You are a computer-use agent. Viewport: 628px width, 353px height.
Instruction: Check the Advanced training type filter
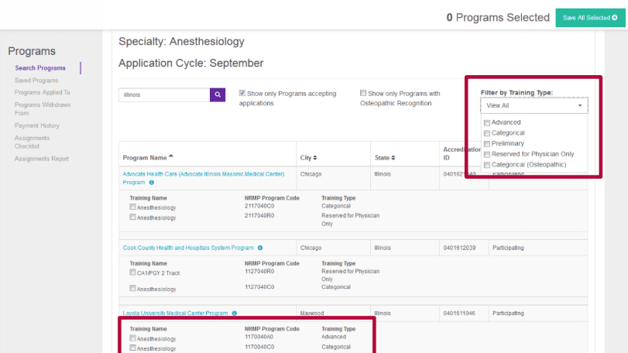pos(486,122)
